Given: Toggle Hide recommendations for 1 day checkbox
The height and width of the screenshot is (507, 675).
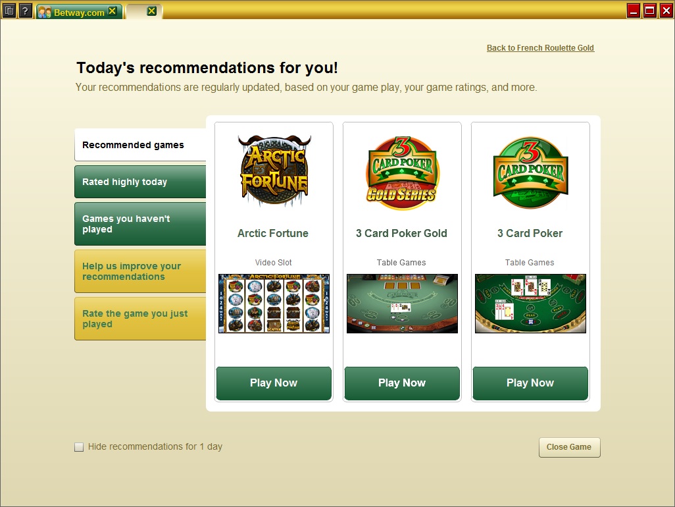Looking at the screenshot, I should (79, 447).
